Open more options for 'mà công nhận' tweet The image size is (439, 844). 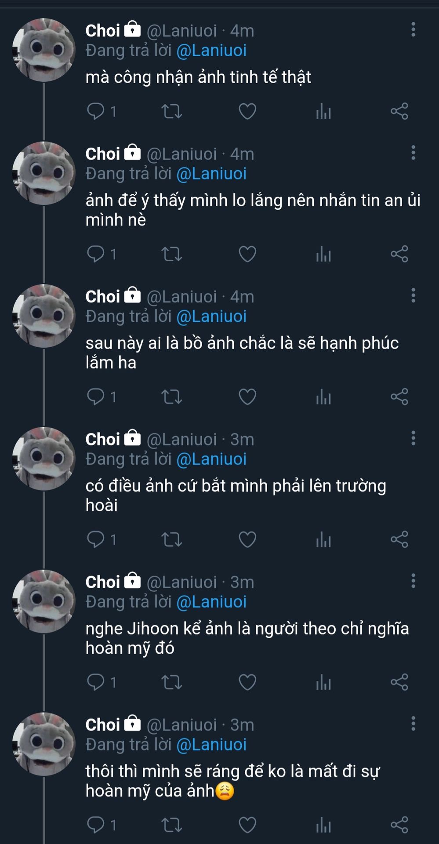tap(413, 29)
